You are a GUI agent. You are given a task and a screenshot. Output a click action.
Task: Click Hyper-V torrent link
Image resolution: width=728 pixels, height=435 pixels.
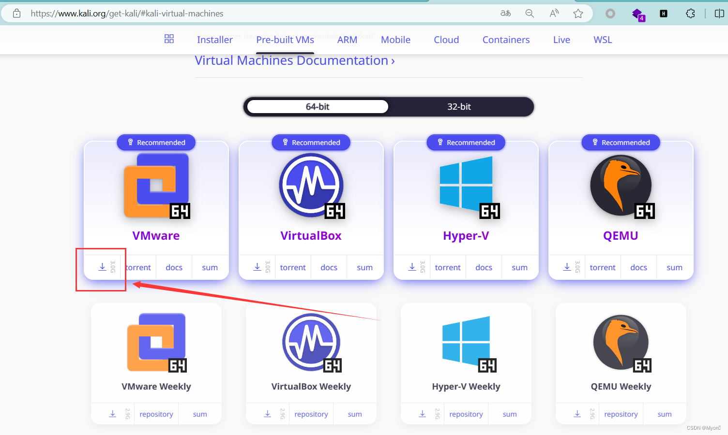point(448,267)
